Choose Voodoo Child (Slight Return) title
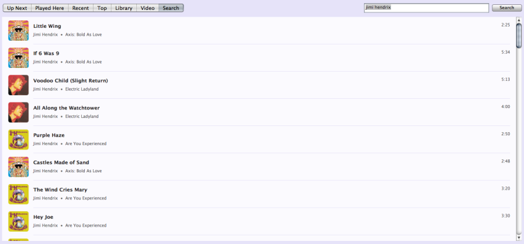The image size is (524, 244). click(x=71, y=81)
